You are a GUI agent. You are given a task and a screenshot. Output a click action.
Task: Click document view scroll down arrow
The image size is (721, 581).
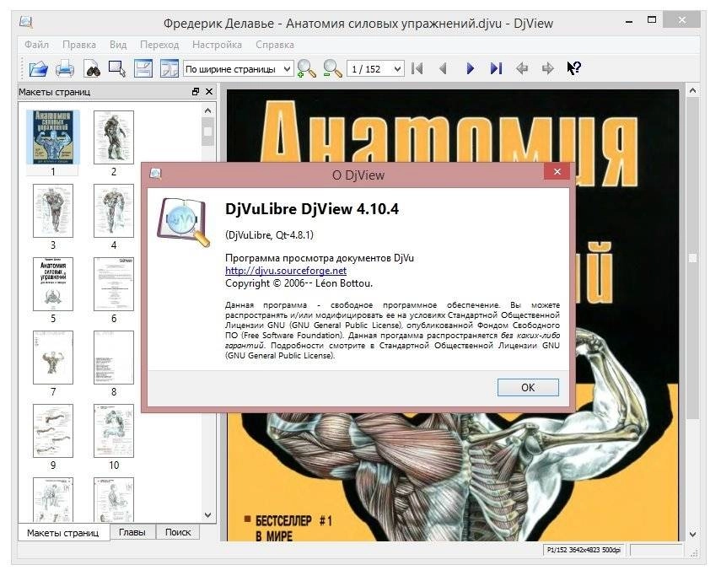(x=693, y=534)
